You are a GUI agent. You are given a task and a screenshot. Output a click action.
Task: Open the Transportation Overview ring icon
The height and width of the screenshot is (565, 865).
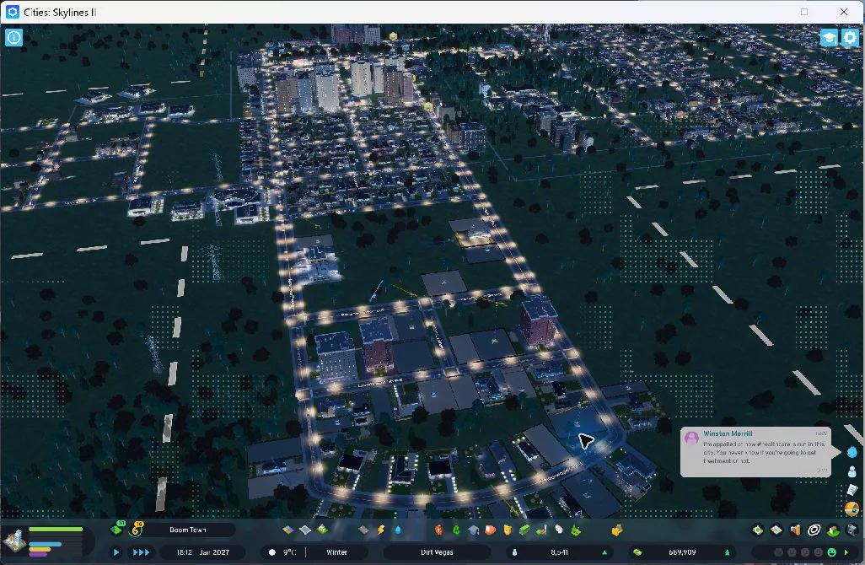click(x=814, y=530)
